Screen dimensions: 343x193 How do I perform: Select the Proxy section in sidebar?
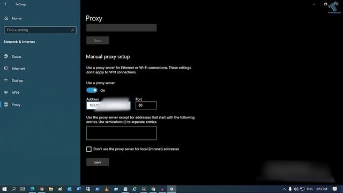12,105
